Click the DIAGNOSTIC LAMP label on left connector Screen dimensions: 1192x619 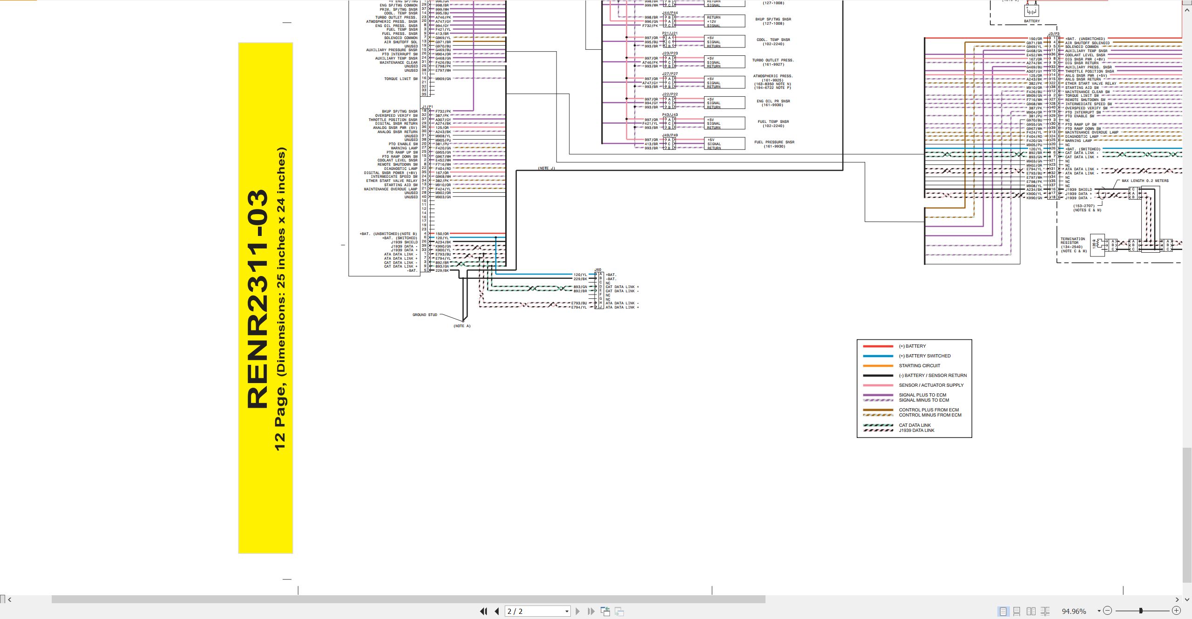click(401, 169)
